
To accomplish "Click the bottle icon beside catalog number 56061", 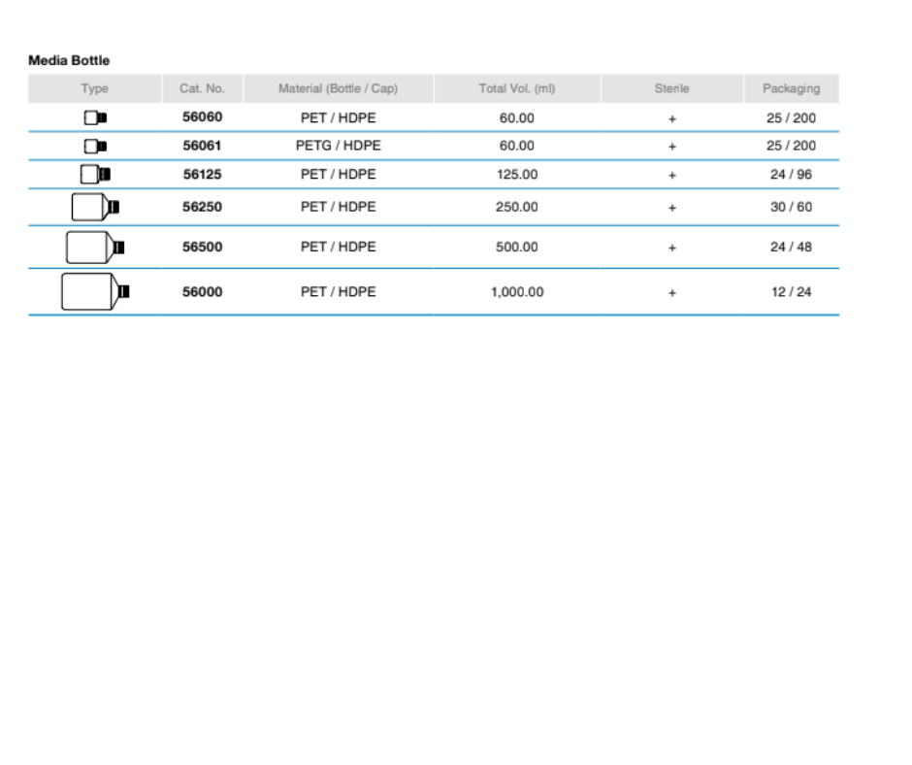I will [x=95, y=147].
